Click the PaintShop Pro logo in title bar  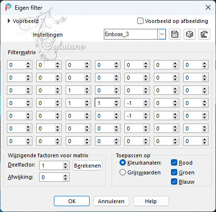8,7
